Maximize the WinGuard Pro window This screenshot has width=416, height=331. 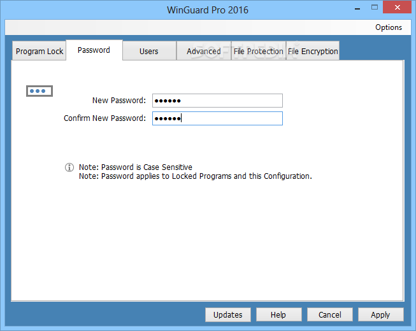click(375, 8)
